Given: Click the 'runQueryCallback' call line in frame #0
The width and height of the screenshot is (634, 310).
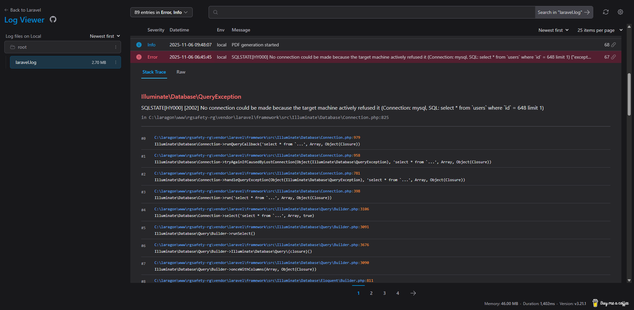Looking at the screenshot, I should [257, 144].
